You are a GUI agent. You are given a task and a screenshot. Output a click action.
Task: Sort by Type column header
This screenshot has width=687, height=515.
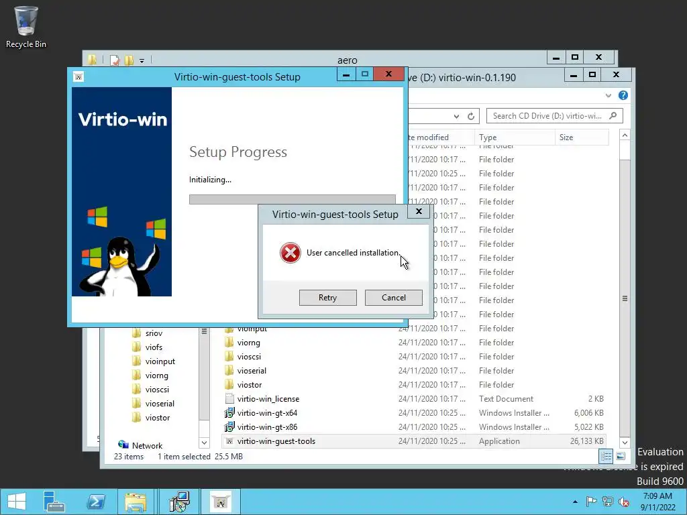pyautogui.click(x=515, y=137)
